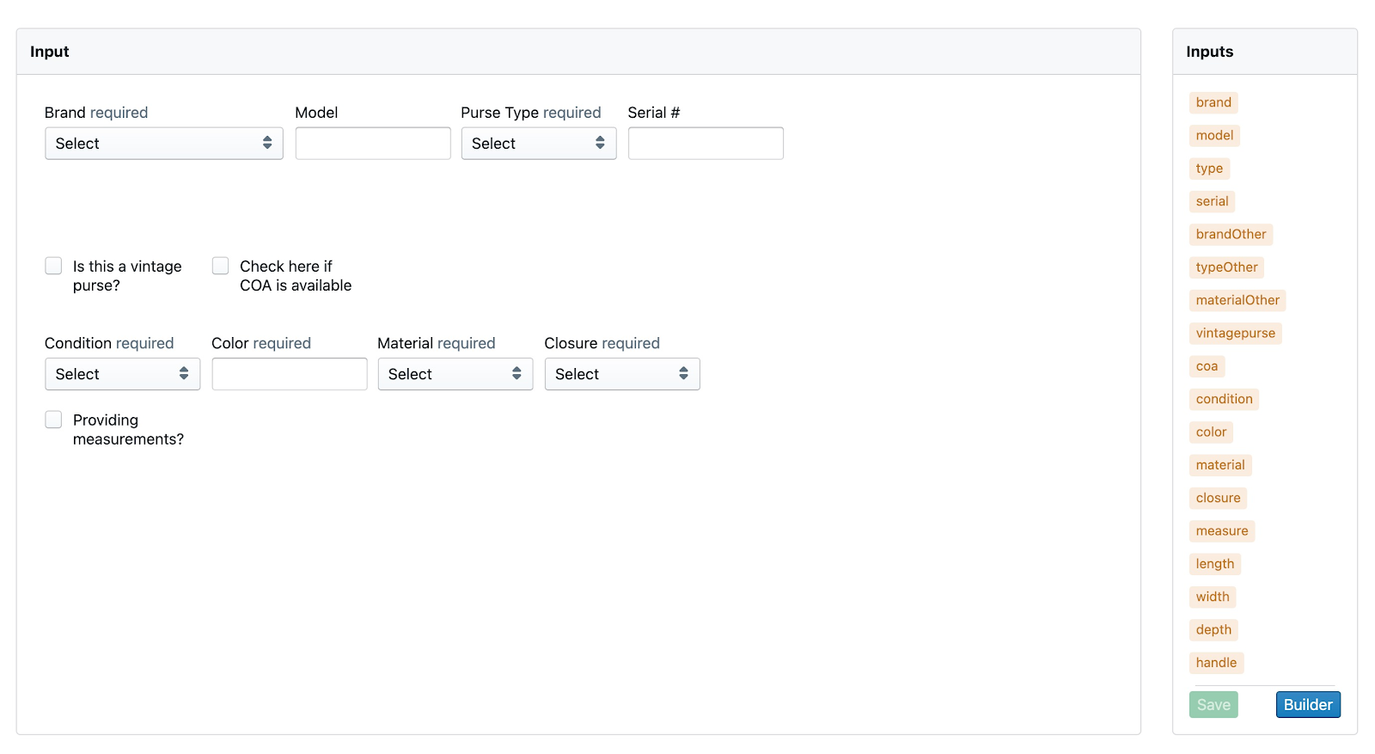Expand the Condition select menu
Image resolution: width=1375 pixels, height=754 pixels.
(122, 374)
